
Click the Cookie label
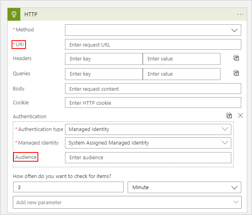(21, 103)
